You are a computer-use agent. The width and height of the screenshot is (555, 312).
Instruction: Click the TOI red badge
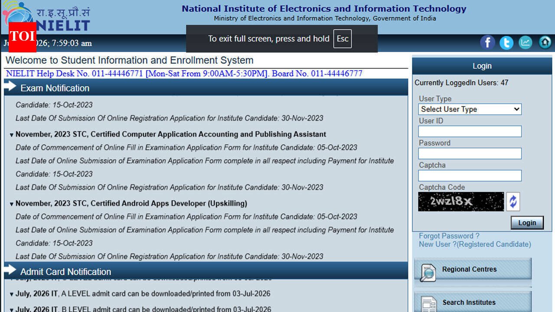(23, 36)
